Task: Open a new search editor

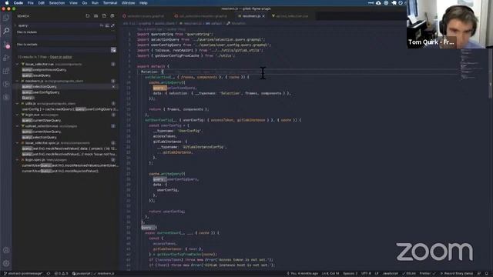Action: click(x=104, y=16)
